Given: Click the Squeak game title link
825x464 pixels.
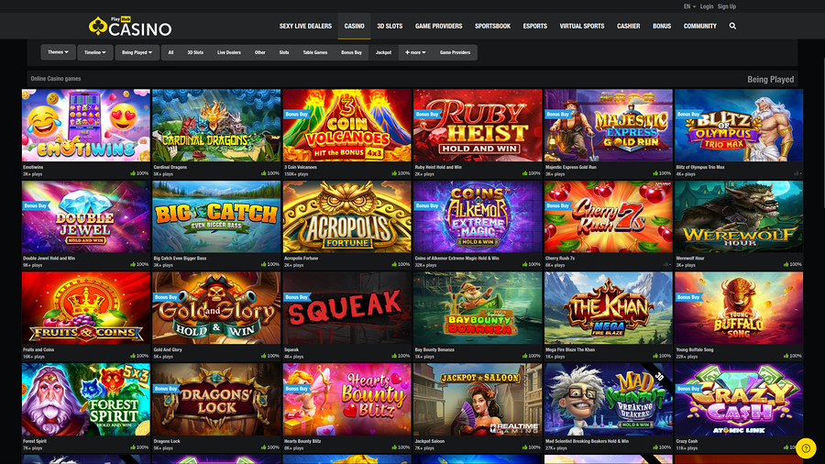Looking at the screenshot, I should click(x=291, y=350).
